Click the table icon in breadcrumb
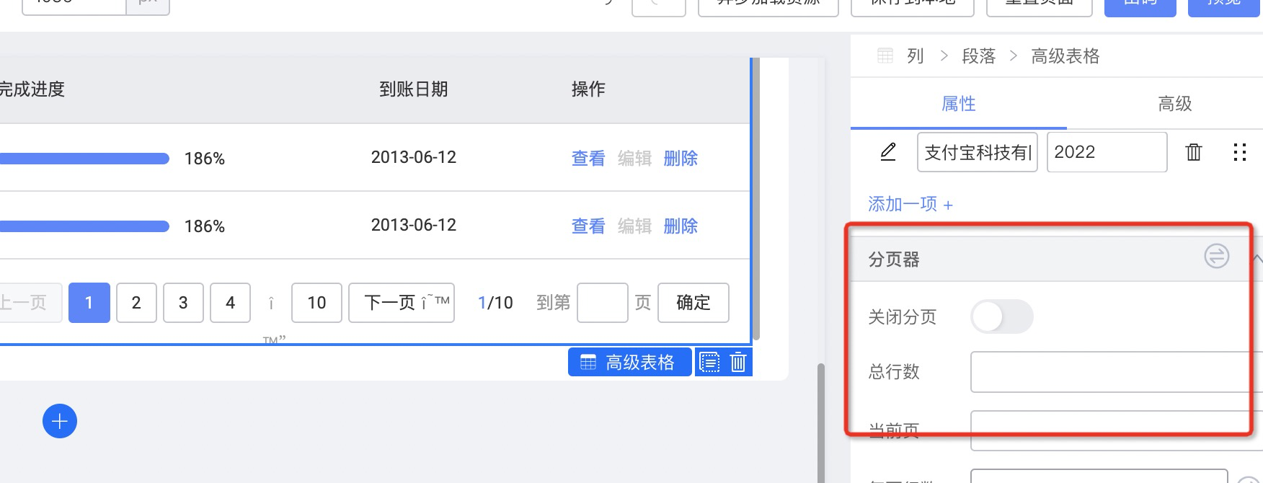 click(x=885, y=56)
